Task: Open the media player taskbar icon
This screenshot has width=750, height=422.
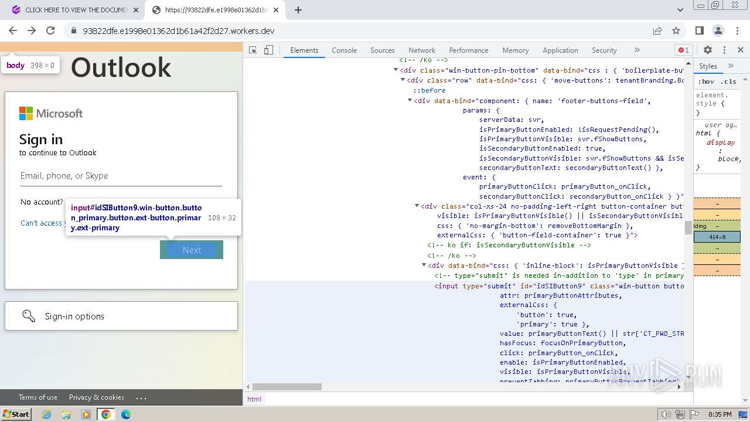Action: coord(86,414)
